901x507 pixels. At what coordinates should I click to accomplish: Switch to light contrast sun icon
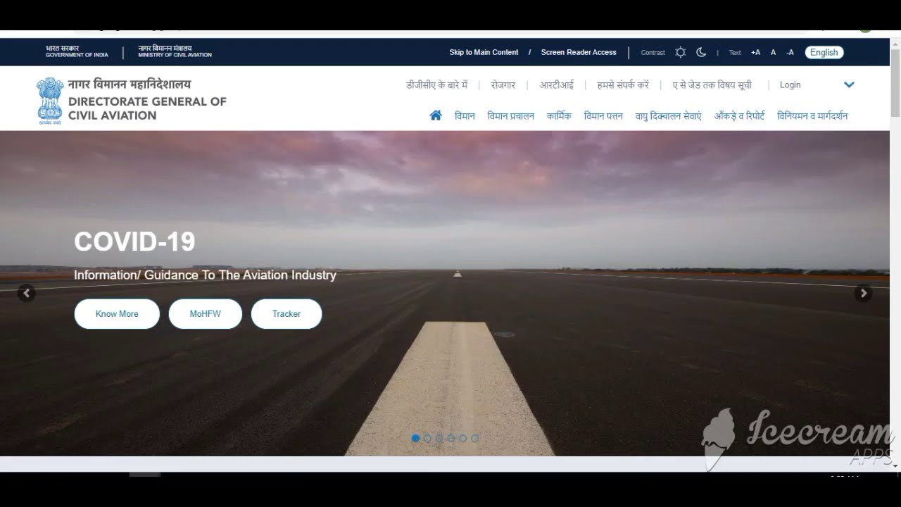click(x=680, y=52)
